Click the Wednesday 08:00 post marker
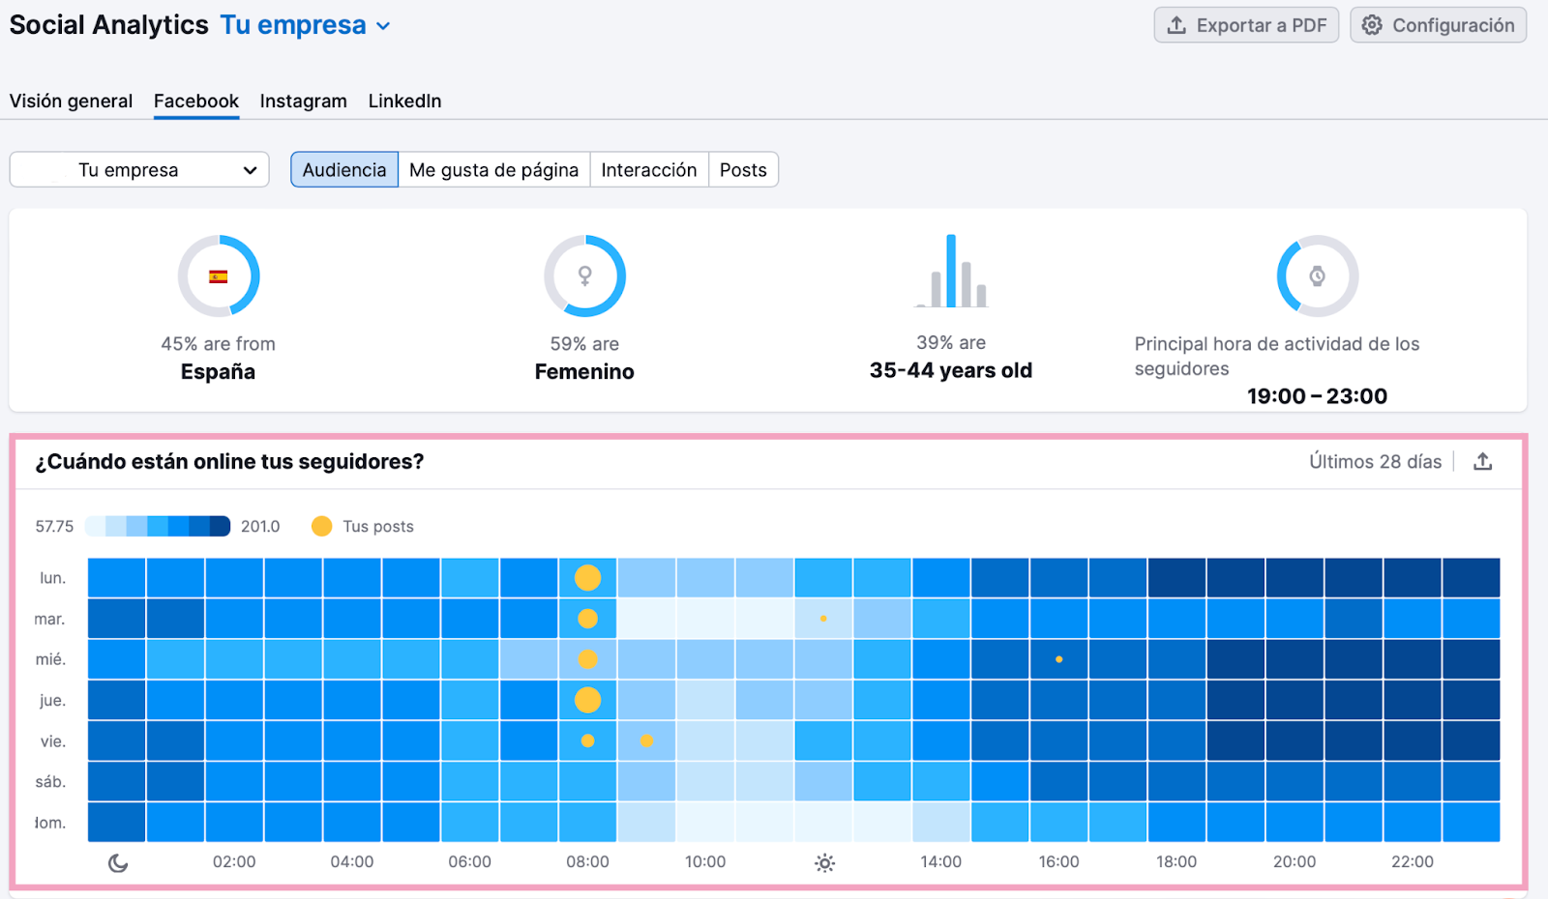The height and width of the screenshot is (899, 1548). click(x=587, y=659)
